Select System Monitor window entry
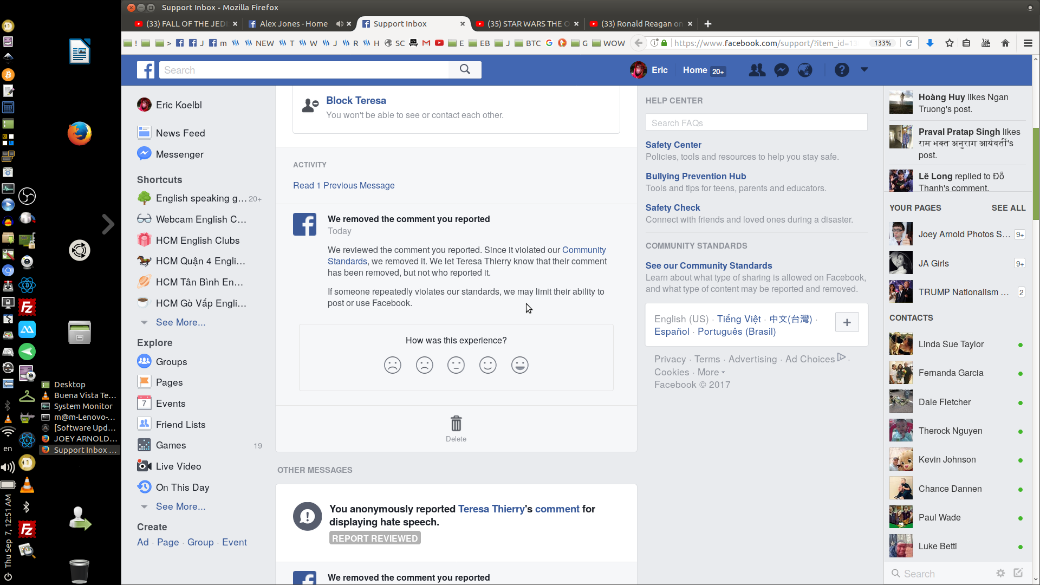This screenshot has width=1040, height=585. point(83,406)
